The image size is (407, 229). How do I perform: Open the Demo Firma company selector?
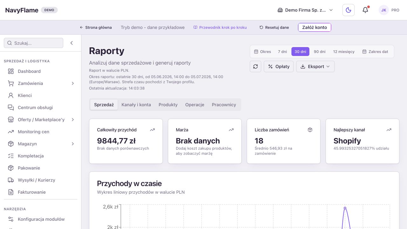(305, 10)
